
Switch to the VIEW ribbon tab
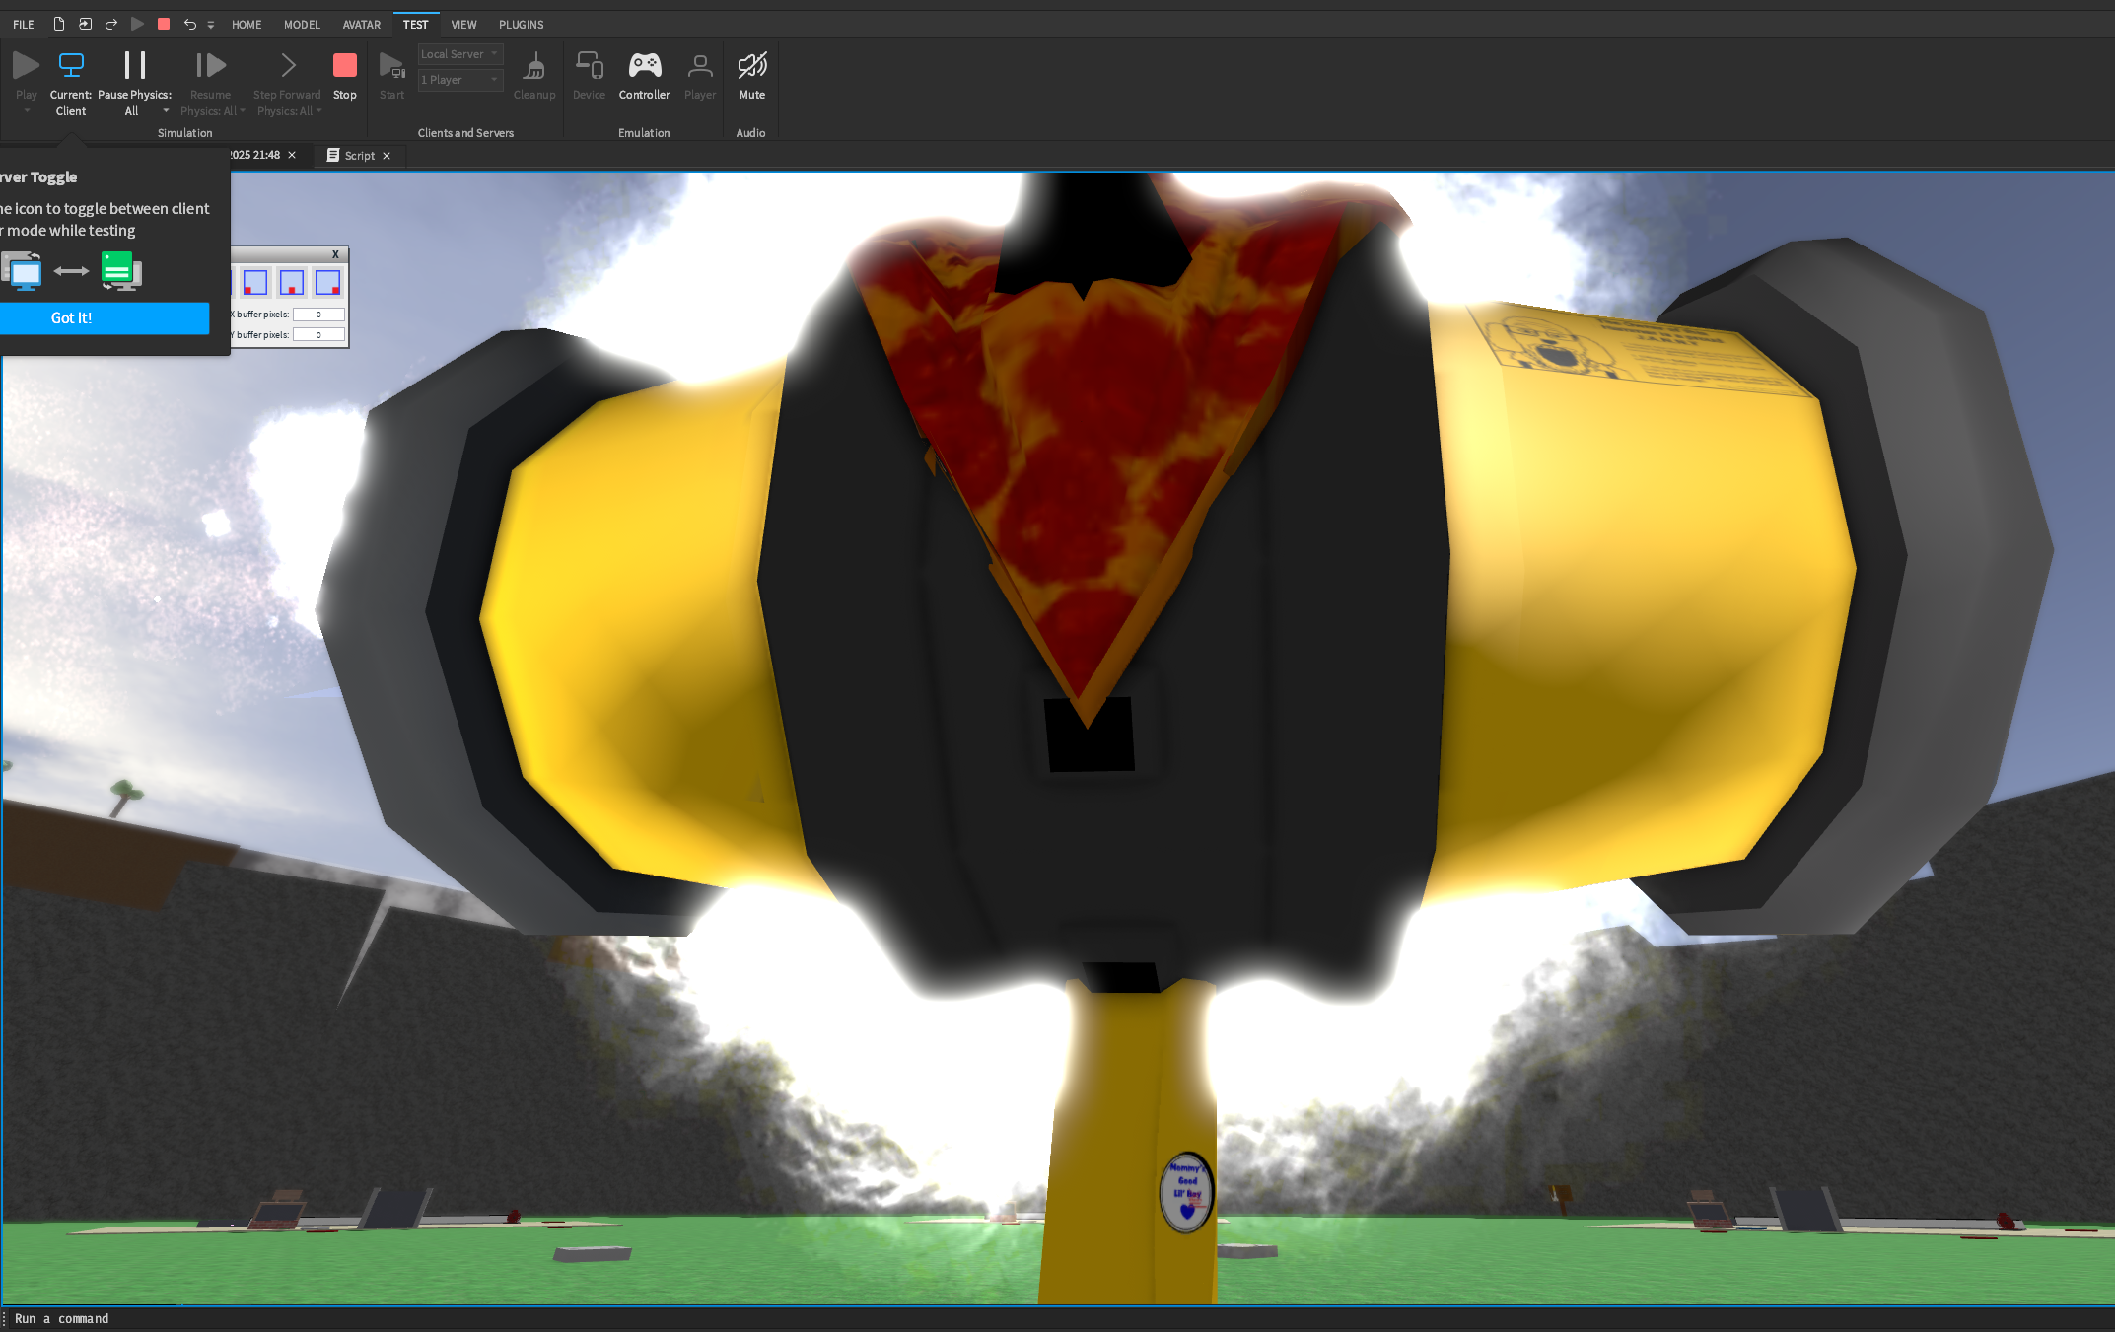pos(463,25)
